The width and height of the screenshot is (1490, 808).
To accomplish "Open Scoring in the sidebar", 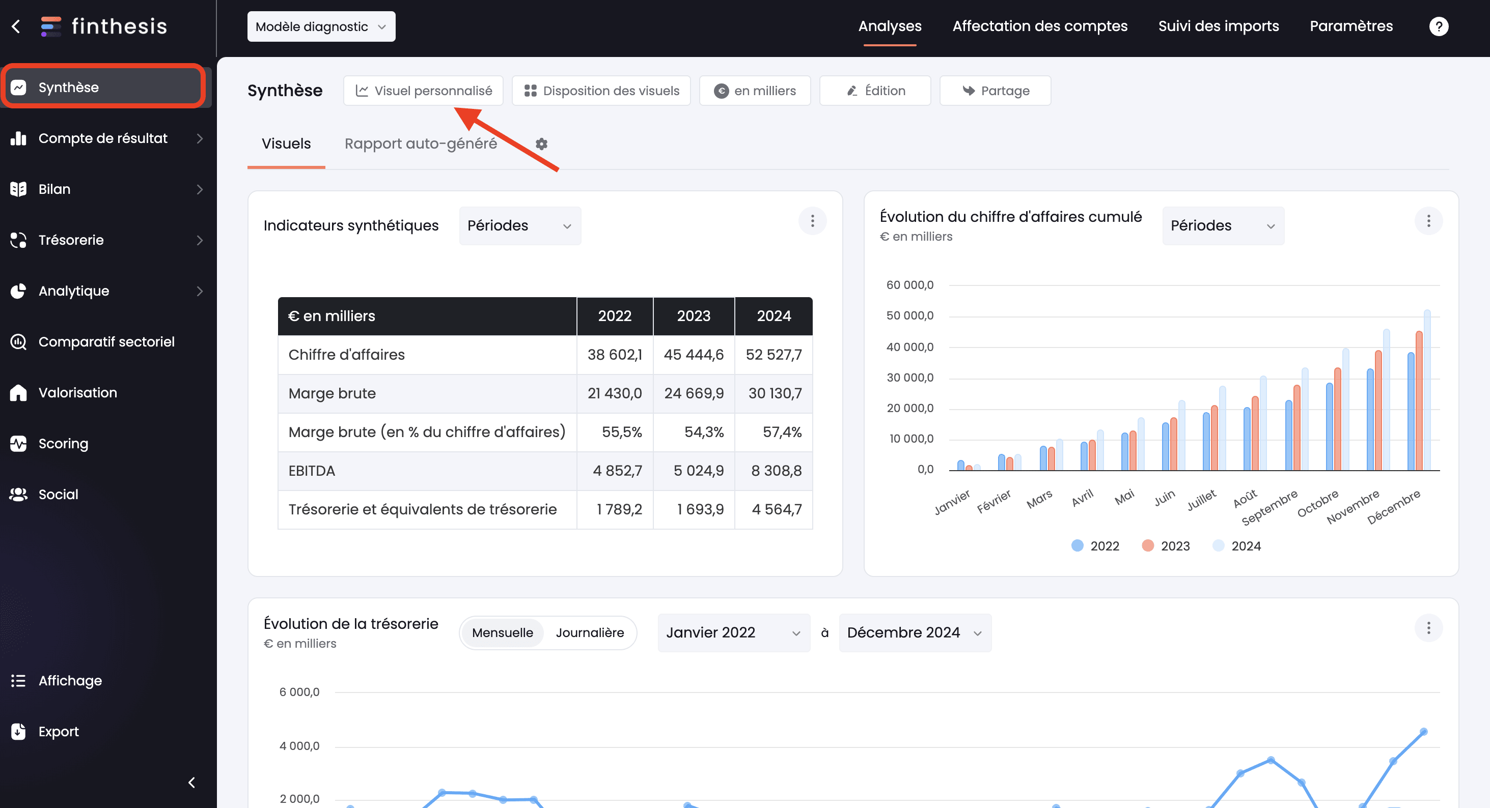I will tap(106, 443).
